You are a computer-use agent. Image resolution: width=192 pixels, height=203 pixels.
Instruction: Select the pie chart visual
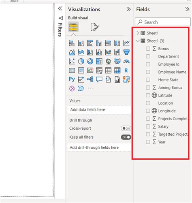(81, 61)
